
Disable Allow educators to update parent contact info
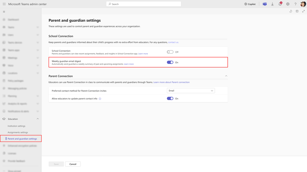pyautogui.click(x=170, y=99)
